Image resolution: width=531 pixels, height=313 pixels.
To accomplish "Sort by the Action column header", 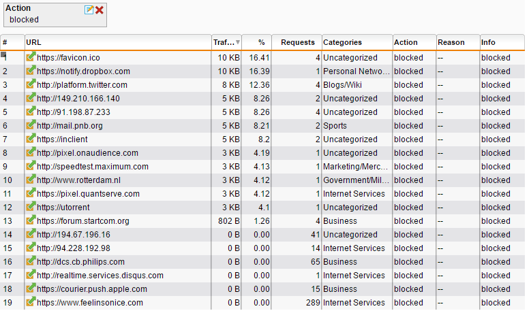I will tap(414, 42).
